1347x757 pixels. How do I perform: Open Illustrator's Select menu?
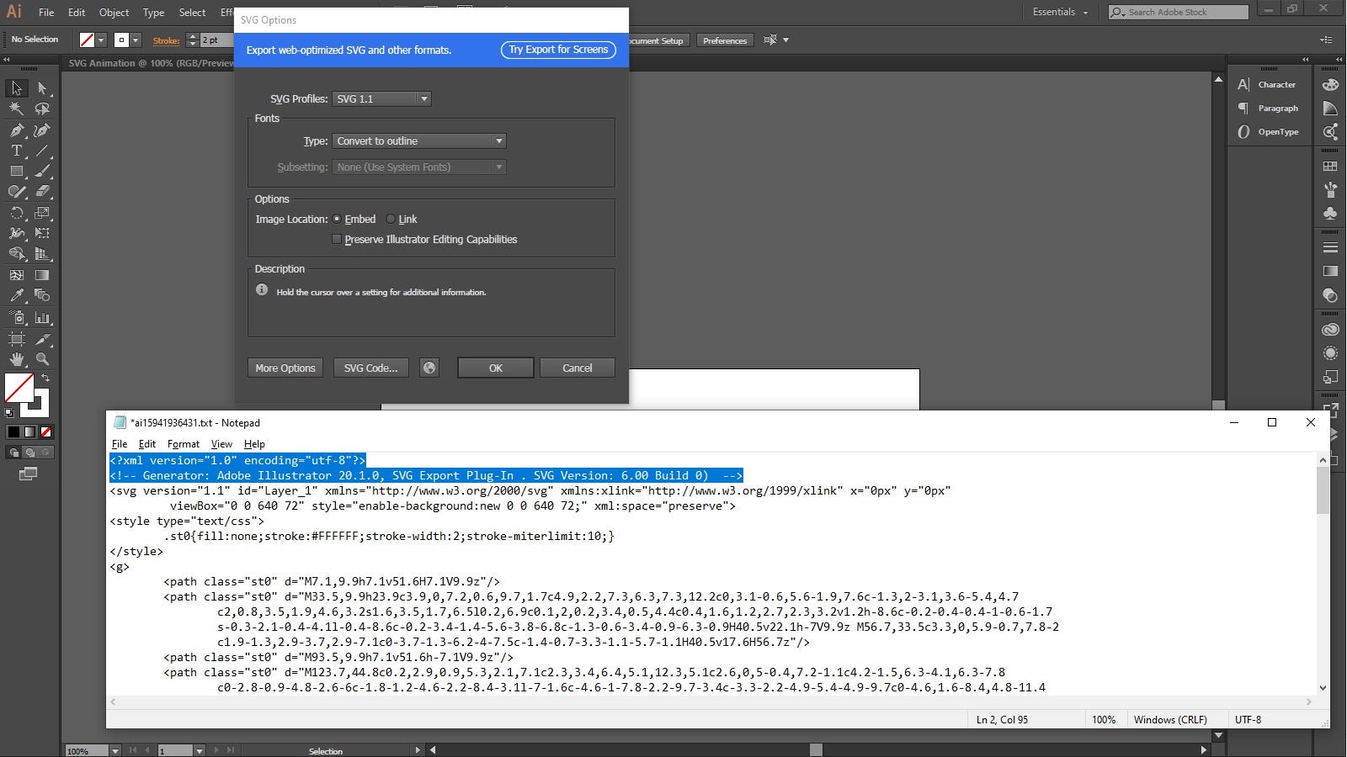coord(192,13)
